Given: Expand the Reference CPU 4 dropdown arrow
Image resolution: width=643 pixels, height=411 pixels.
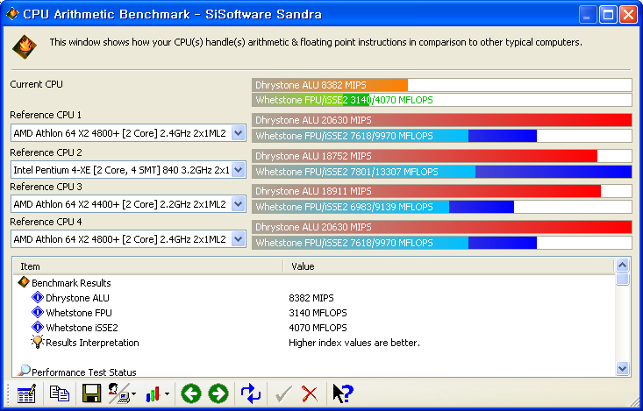Looking at the screenshot, I should point(239,239).
